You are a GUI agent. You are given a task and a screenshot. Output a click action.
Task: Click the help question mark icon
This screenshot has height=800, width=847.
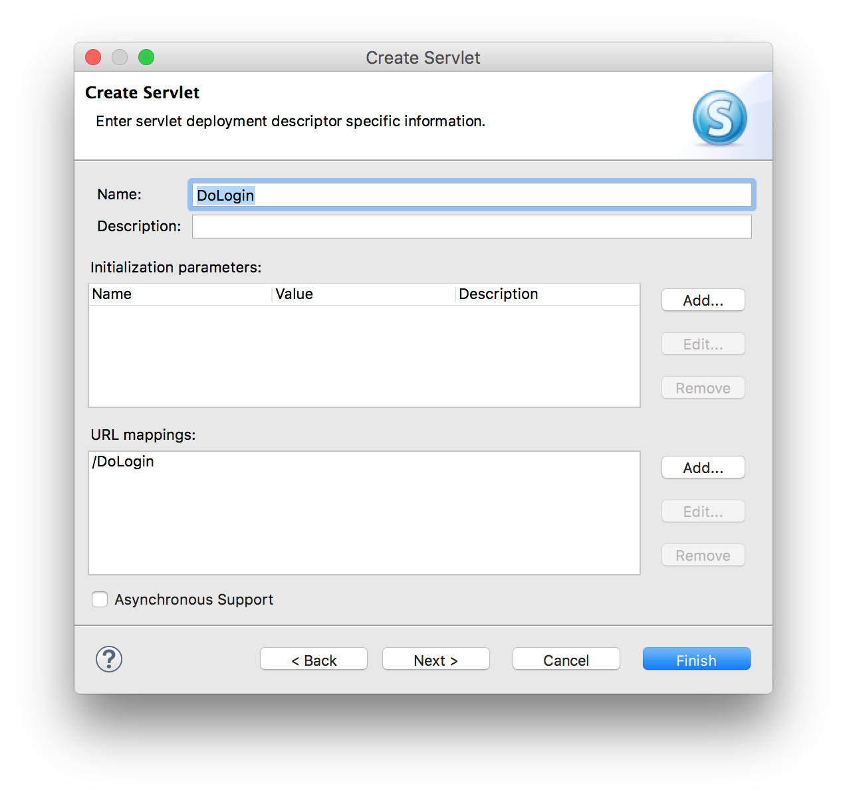tap(108, 659)
